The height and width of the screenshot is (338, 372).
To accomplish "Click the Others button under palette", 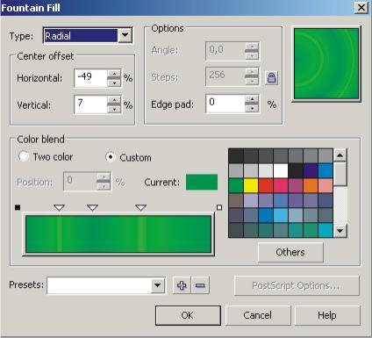I will pyautogui.click(x=290, y=252).
